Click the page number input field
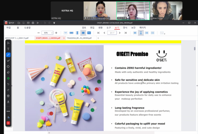This screenshot has width=198, height=134. (x=112, y=33)
